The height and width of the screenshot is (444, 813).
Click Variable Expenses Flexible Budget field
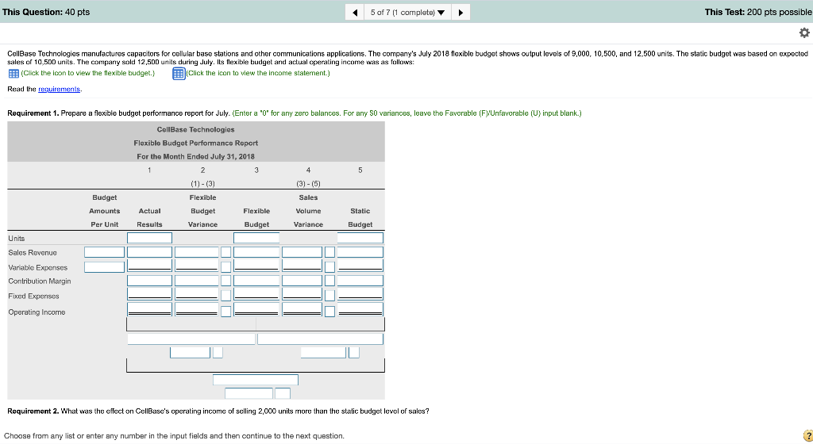pyautogui.click(x=256, y=266)
